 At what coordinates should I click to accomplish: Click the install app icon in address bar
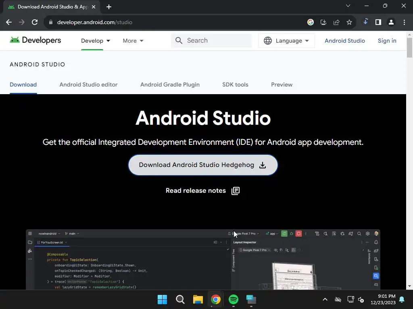[x=323, y=23]
